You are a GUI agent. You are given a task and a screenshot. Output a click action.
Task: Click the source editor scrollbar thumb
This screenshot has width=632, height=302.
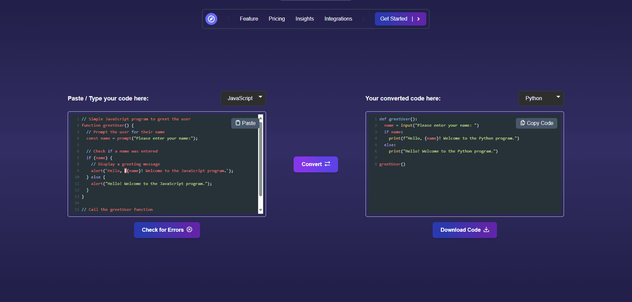pyautogui.click(x=260, y=159)
